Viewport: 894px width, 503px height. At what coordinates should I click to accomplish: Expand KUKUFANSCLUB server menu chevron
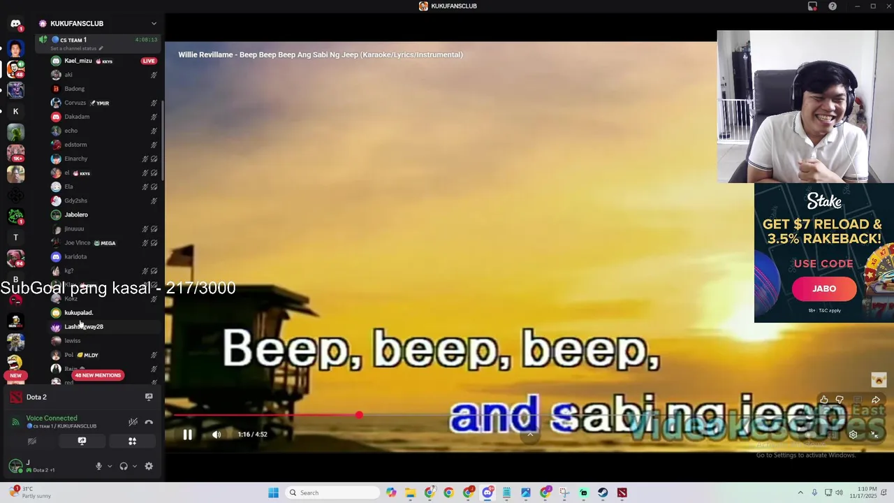click(x=154, y=23)
